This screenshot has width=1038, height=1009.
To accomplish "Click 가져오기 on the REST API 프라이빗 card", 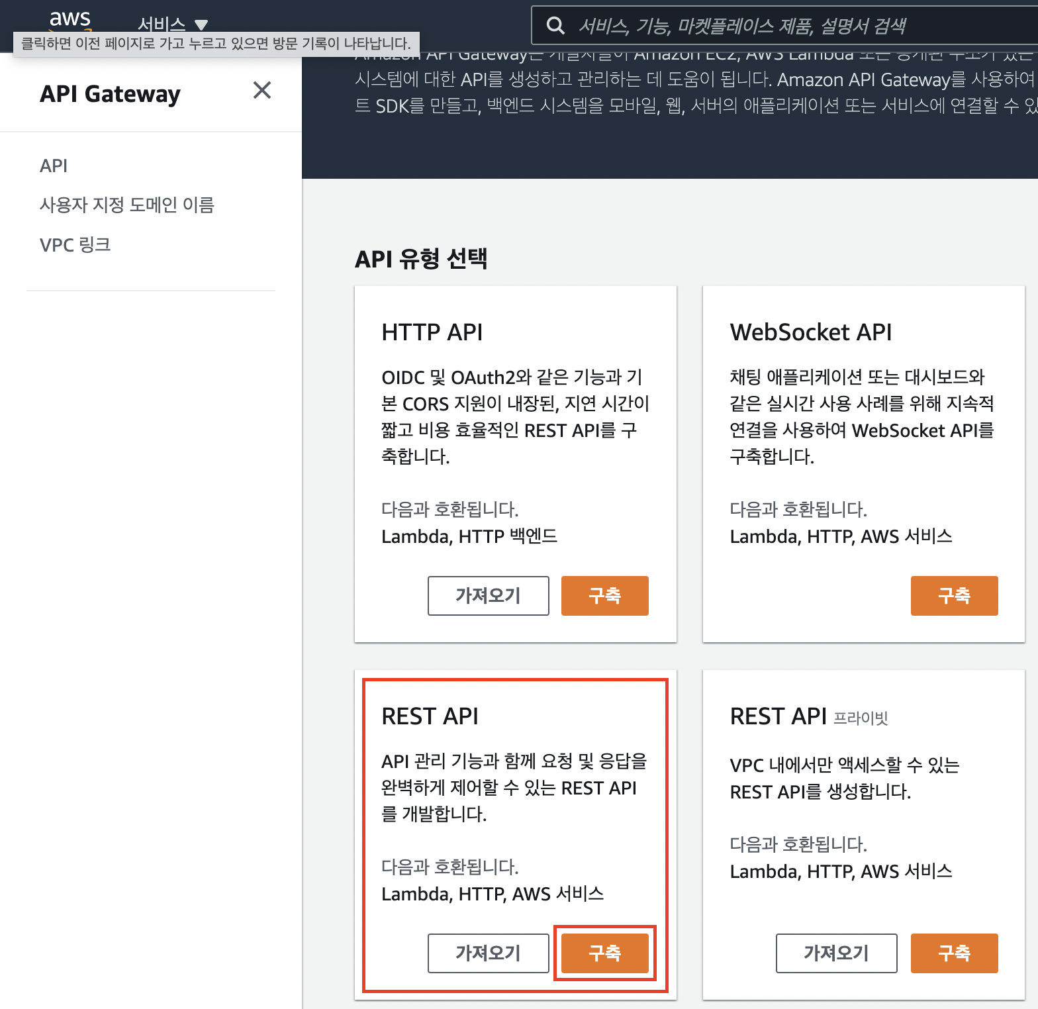I will [x=836, y=953].
